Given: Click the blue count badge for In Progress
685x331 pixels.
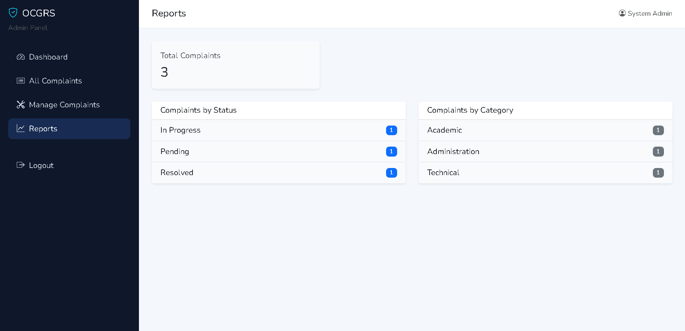Looking at the screenshot, I should 391,130.
